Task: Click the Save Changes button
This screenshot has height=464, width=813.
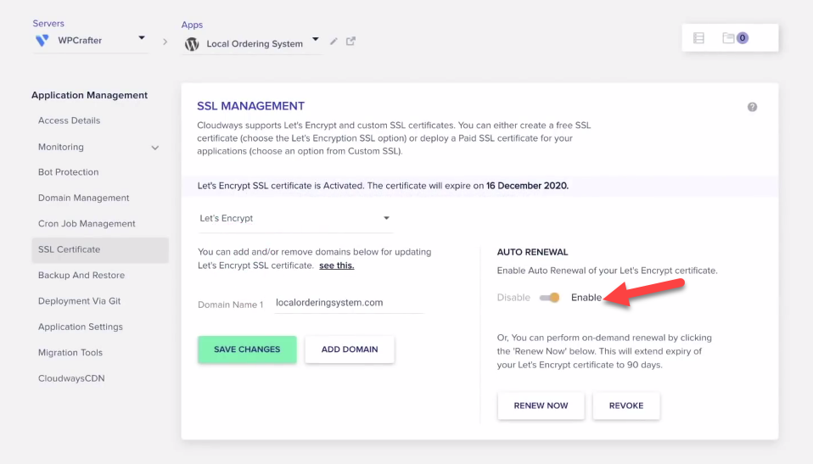Action: (247, 349)
